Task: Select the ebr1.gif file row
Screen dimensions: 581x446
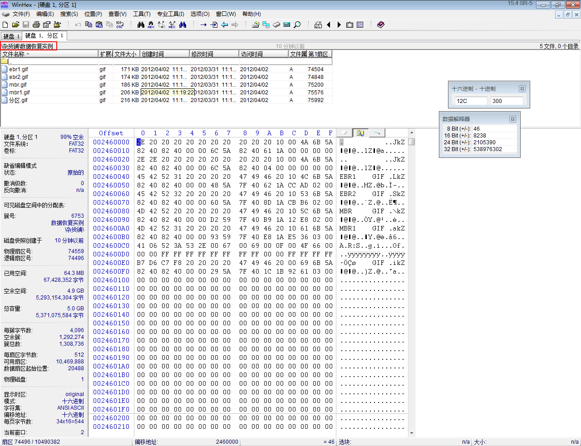Action: (x=166, y=69)
